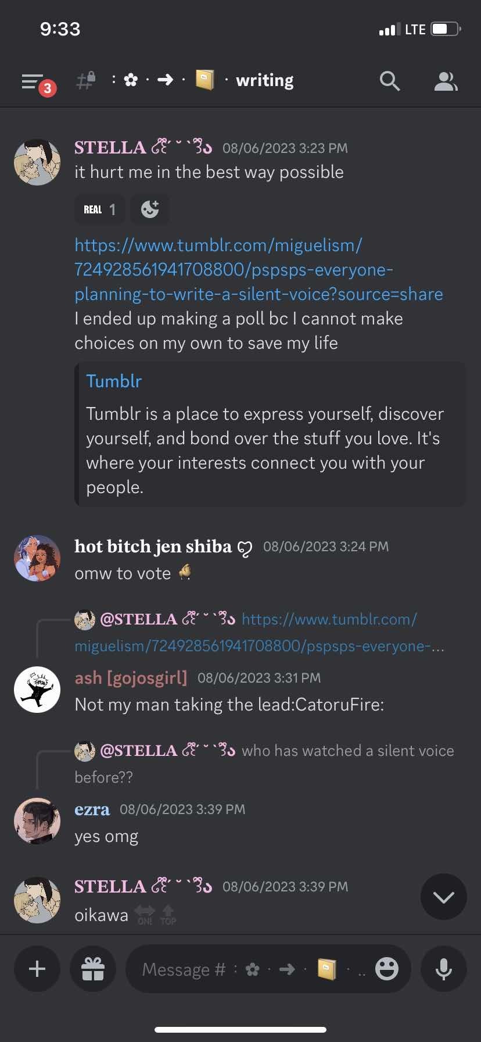This screenshot has width=481, height=1042.
Task: Tap the search magnifier icon
Action: pos(389,81)
